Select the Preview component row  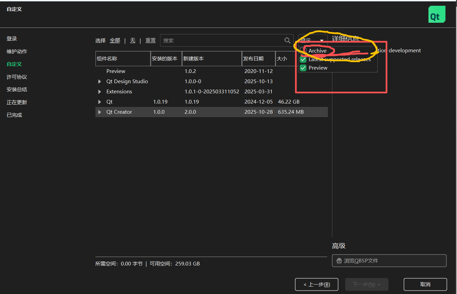click(212, 71)
